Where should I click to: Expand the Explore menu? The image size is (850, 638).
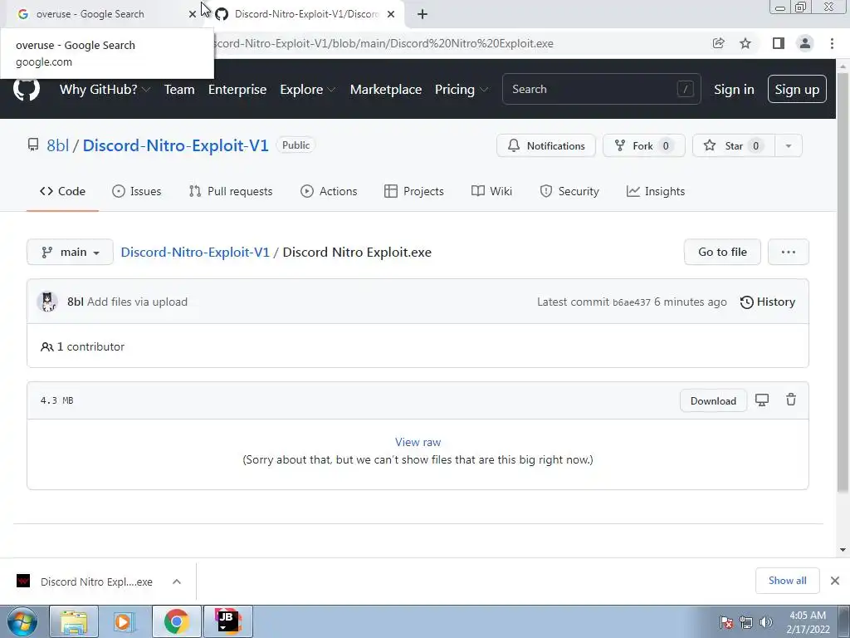(x=307, y=90)
